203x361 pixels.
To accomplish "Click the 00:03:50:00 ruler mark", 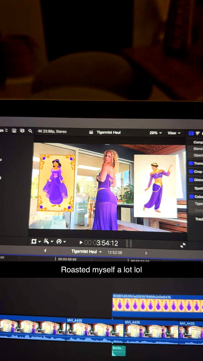I will pos(67,259).
